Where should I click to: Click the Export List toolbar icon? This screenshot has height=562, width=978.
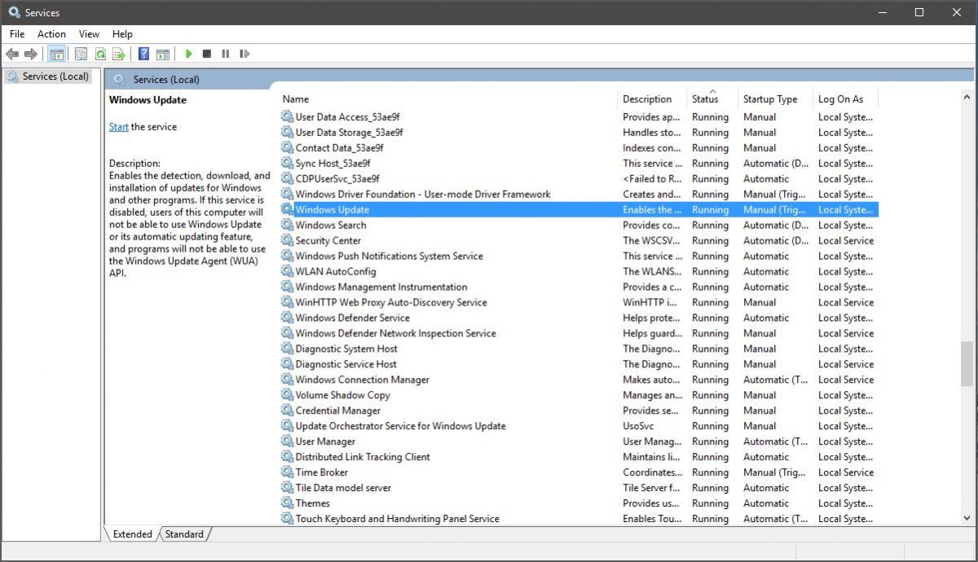point(118,54)
